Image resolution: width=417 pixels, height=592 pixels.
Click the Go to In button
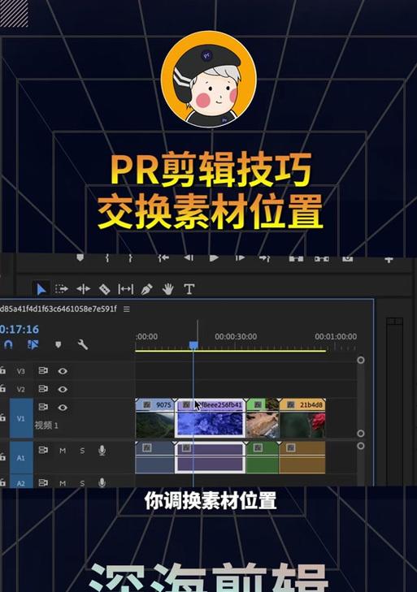(163, 258)
